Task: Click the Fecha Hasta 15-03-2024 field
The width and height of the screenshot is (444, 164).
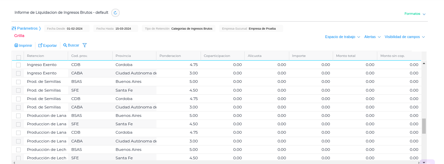Action: (116, 29)
